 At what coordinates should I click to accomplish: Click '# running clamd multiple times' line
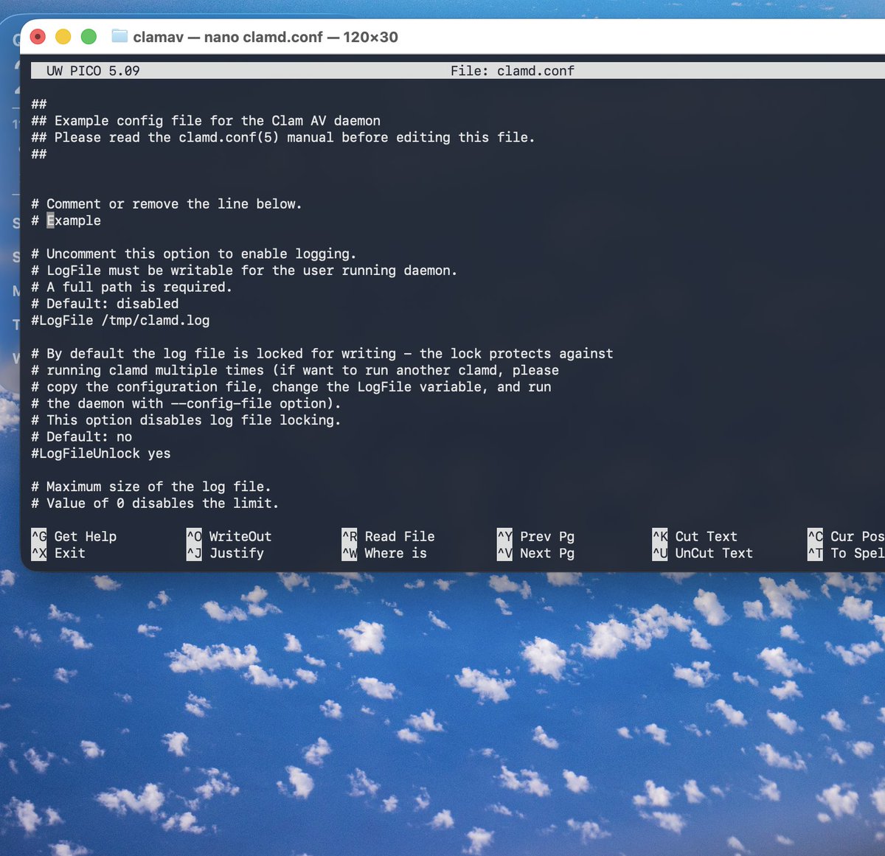pos(295,370)
